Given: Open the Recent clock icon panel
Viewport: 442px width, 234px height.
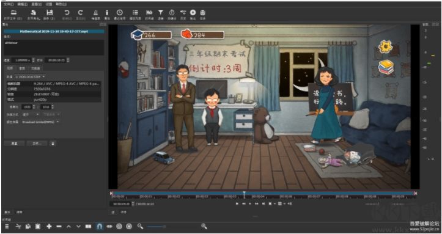Looking at the screenshot, I should click(x=120, y=14).
